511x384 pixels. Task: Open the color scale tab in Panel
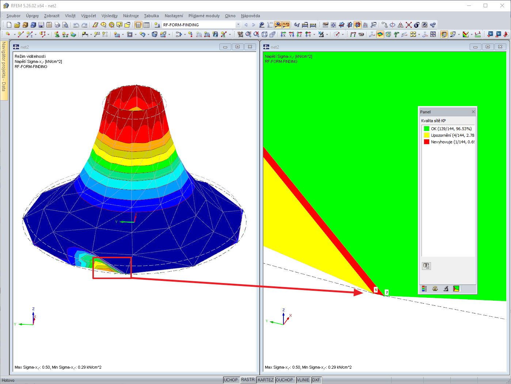pos(424,289)
